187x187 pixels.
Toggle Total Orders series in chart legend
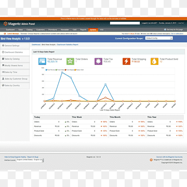point(60,70)
